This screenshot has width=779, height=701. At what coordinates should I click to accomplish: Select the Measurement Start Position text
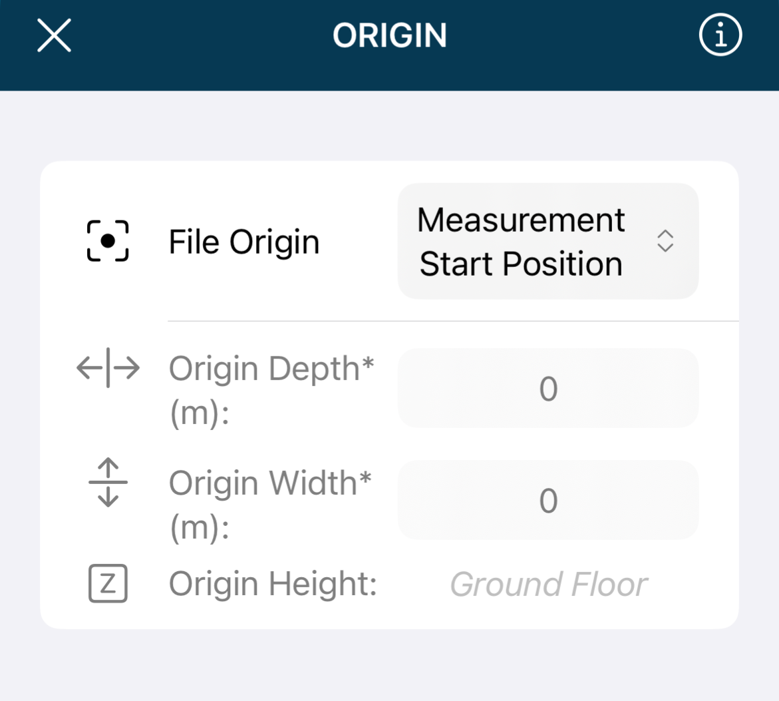(521, 242)
